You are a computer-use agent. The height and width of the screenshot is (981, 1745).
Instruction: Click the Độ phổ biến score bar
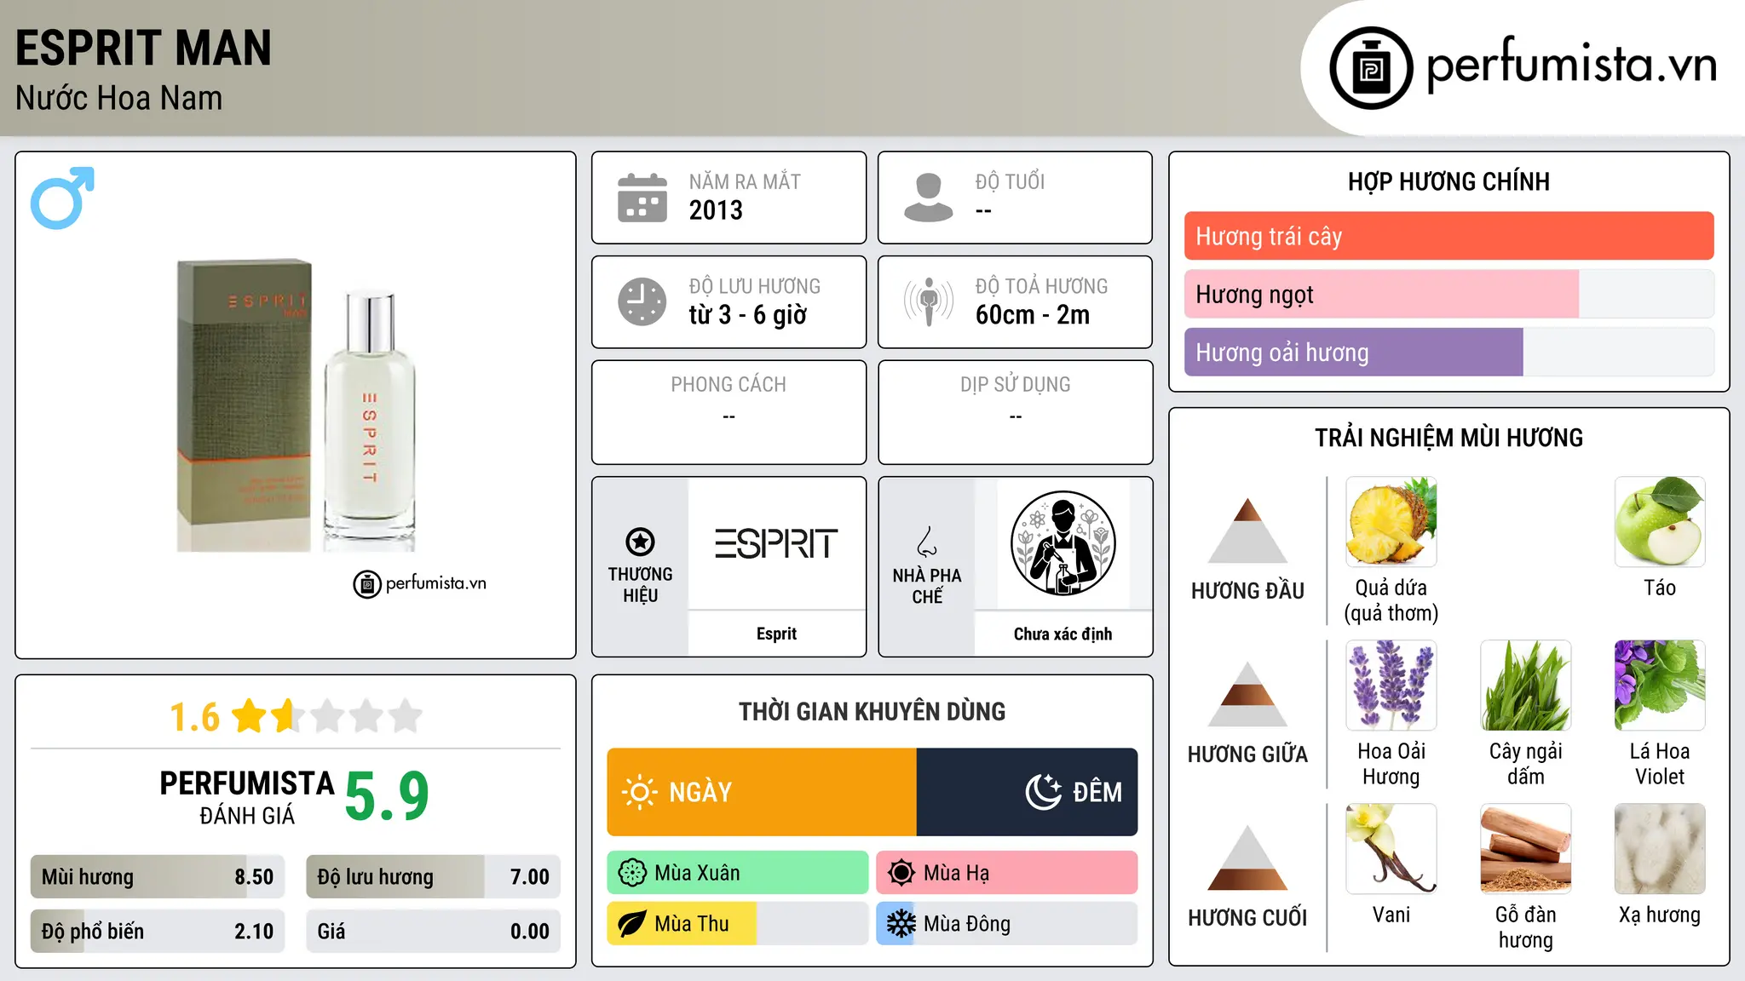click(158, 932)
